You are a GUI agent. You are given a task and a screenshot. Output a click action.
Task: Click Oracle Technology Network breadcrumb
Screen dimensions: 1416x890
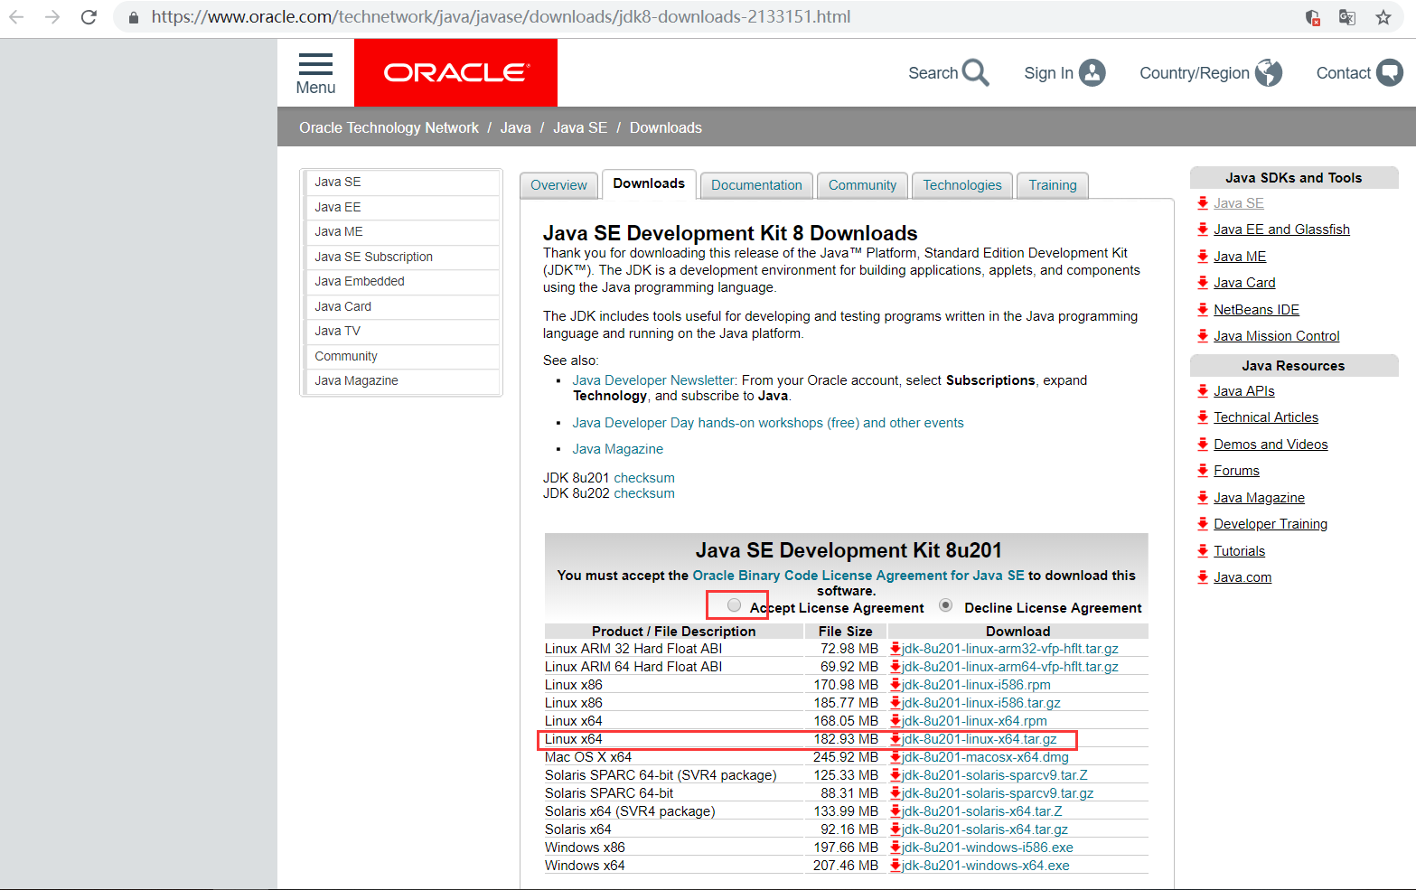(x=389, y=128)
